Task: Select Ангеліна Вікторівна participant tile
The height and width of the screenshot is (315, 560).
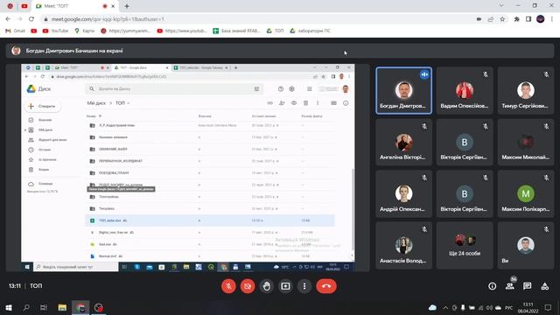Action: pyautogui.click(x=403, y=142)
